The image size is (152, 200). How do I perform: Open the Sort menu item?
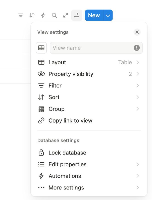tap(89, 97)
